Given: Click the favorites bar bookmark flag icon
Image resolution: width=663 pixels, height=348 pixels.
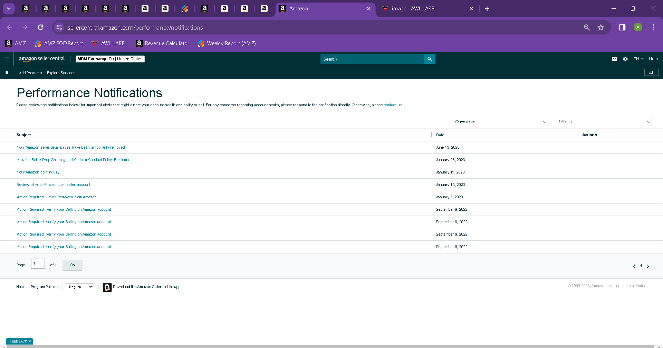Looking at the screenshot, I should click(7, 73).
